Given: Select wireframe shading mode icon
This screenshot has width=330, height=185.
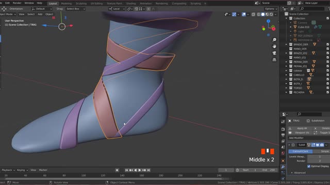Looking at the screenshot, I should pyautogui.click(x=259, y=14).
